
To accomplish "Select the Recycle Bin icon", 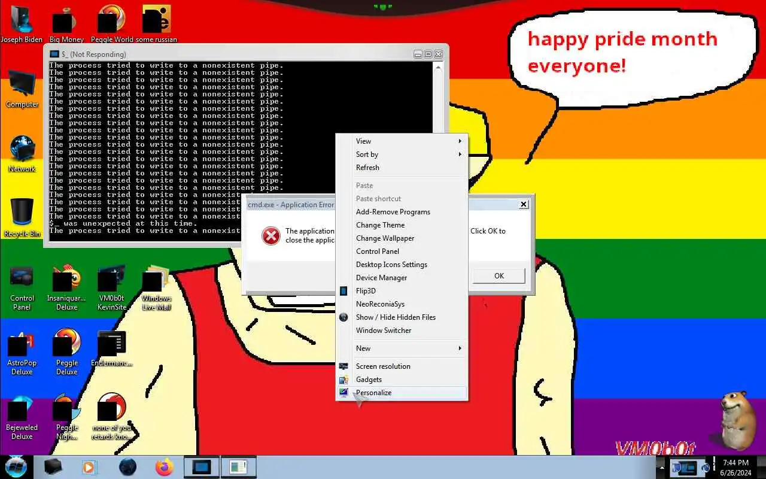I will pos(22,218).
